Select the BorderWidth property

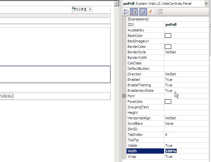(x=137, y=58)
